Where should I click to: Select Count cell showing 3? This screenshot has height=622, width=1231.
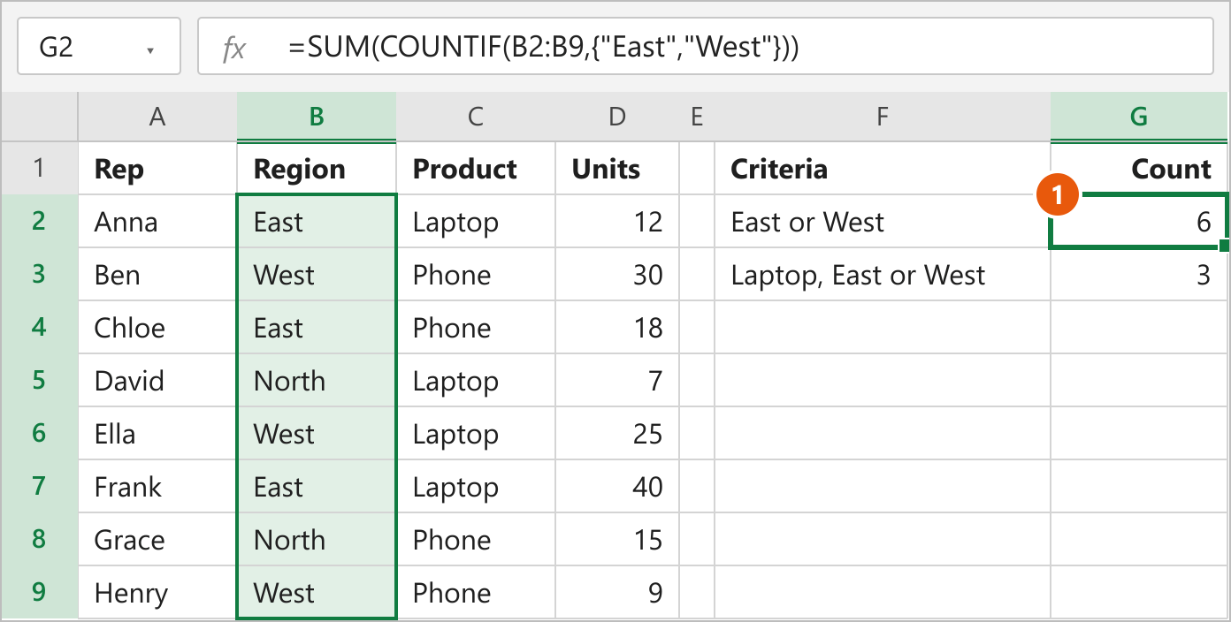point(1139,274)
